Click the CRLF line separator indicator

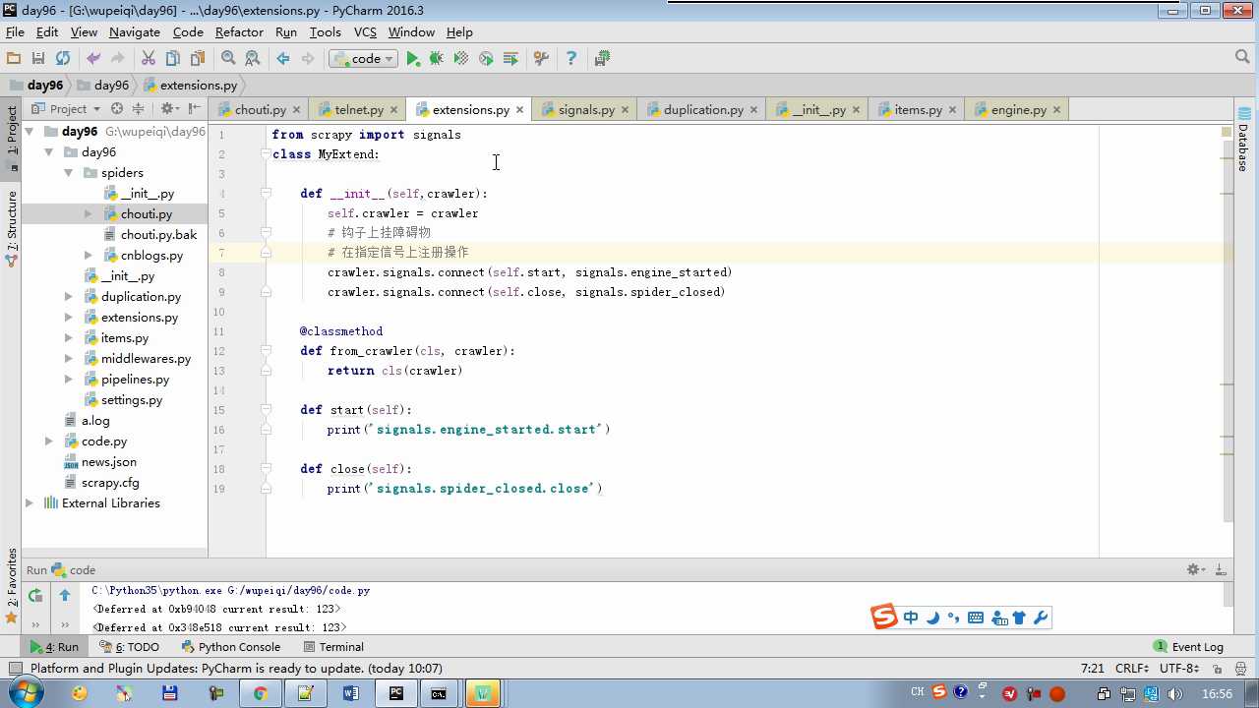[1131, 669]
